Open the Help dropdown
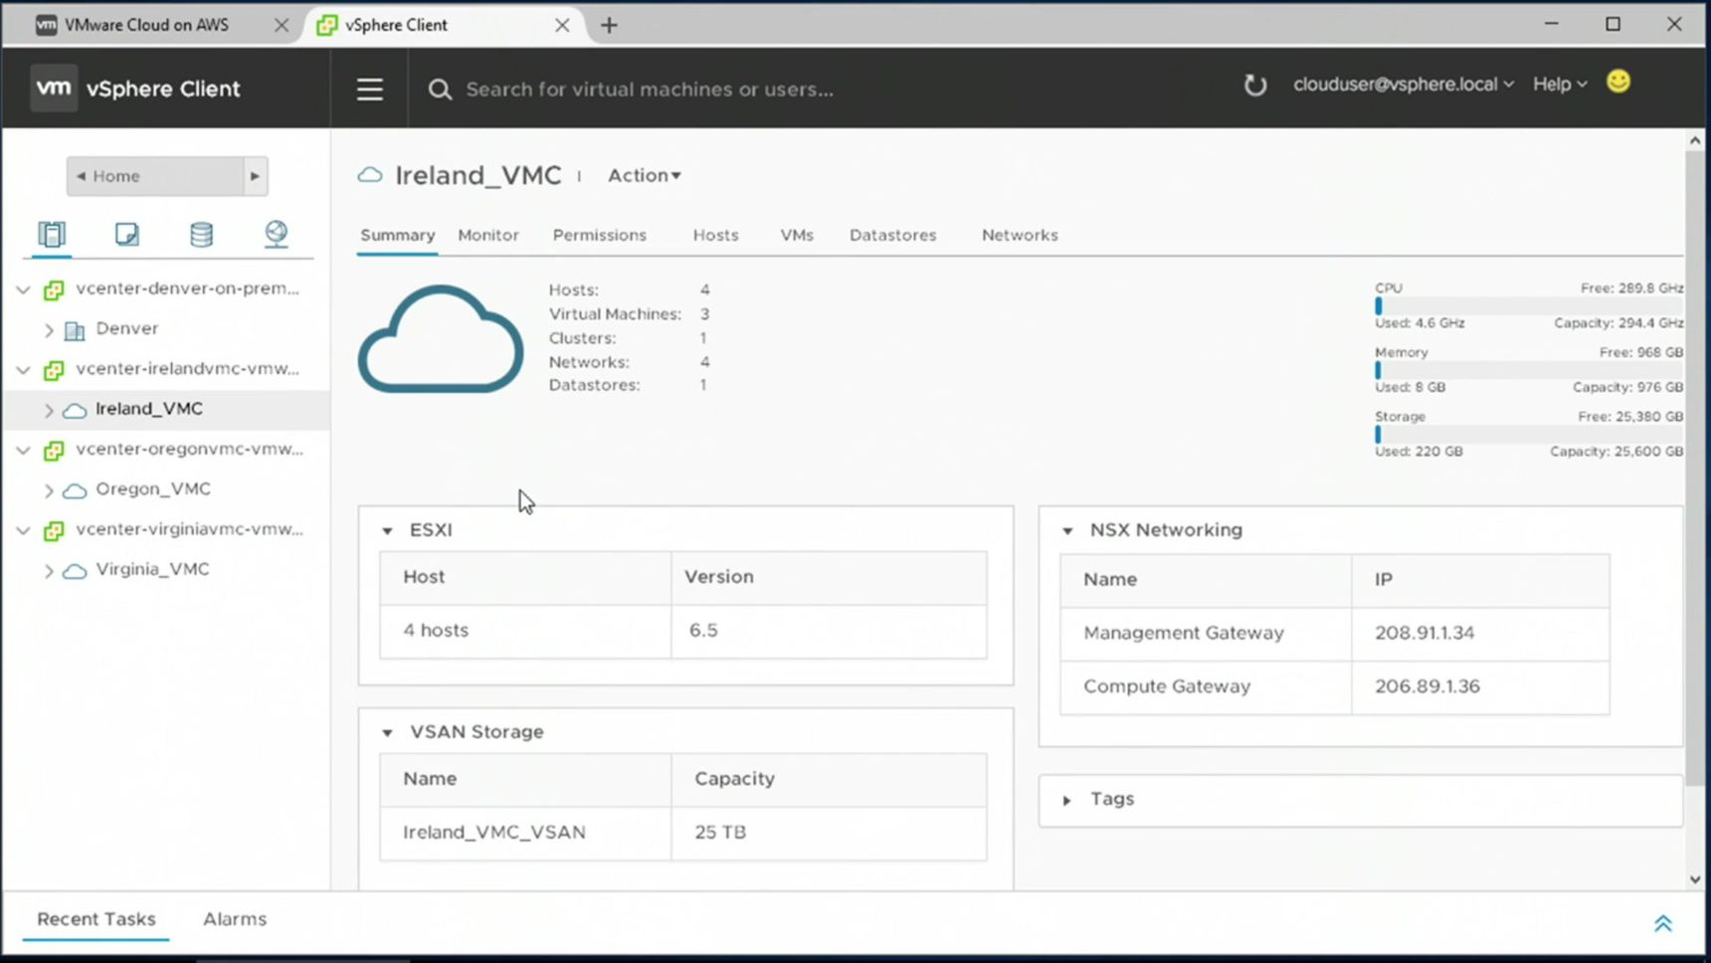 point(1560,85)
